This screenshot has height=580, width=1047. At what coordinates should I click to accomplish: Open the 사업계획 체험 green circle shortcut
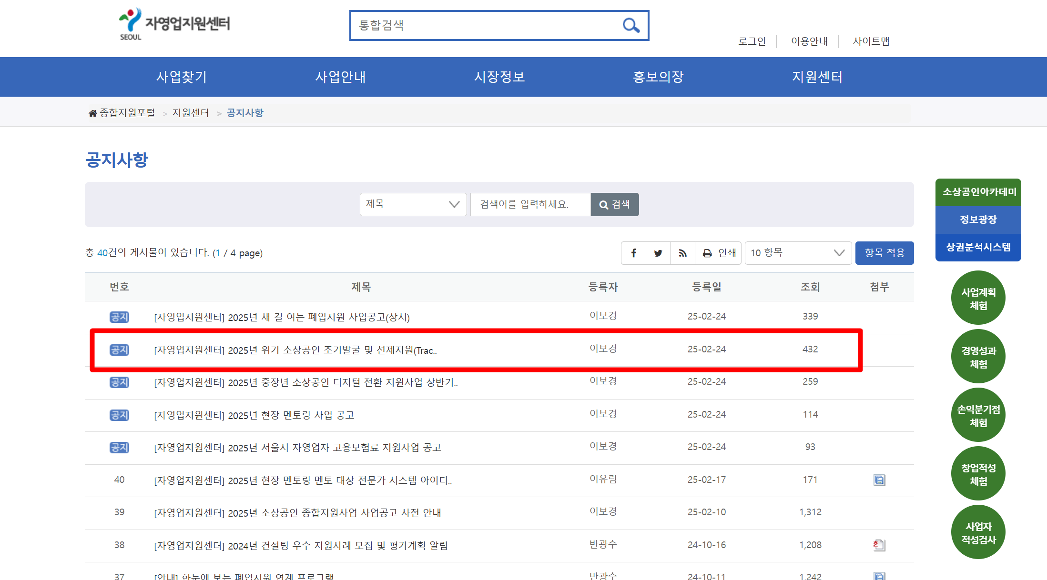pyautogui.click(x=978, y=298)
